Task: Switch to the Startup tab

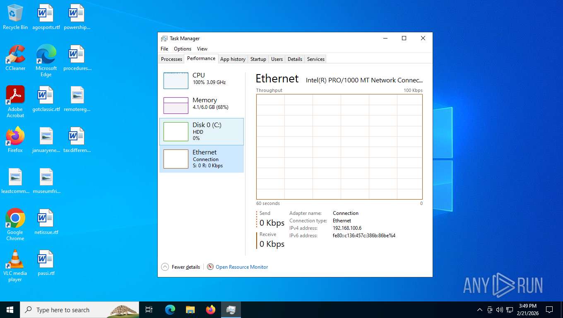Action: tap(258, 59)
